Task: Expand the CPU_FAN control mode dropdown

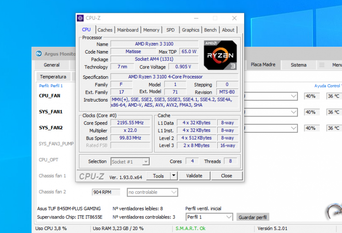Action: pos(293,96)
